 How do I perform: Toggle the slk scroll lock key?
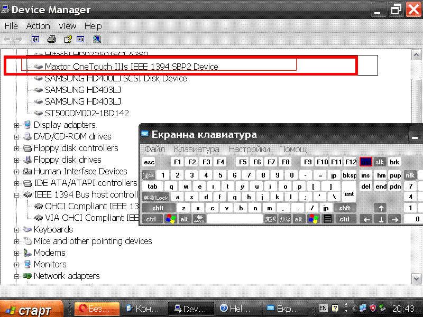[x=380, y=162]
